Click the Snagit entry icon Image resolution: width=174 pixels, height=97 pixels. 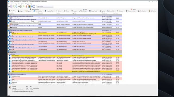(11, 24)
